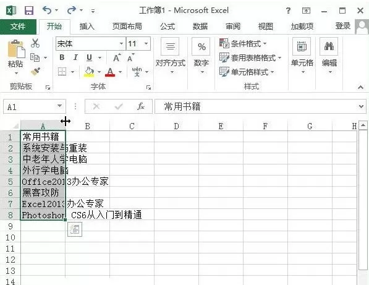Click the user account avatar
Viewport: 369px width, 285px height.
coord(362,27)
